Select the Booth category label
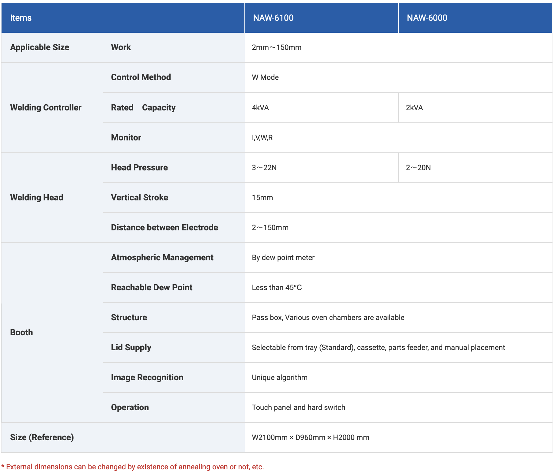Screen dimensions: 555x473 (21, 333)
